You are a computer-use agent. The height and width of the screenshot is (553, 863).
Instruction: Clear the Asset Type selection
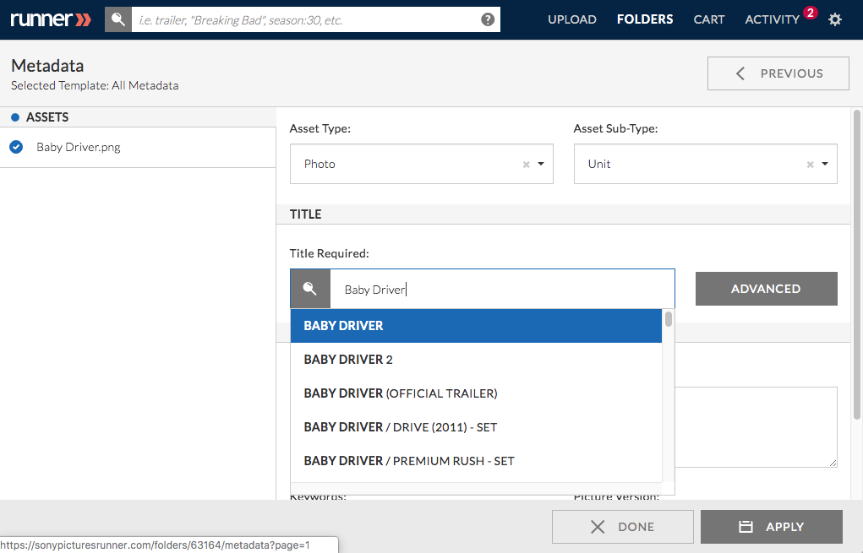pos(526,165)
